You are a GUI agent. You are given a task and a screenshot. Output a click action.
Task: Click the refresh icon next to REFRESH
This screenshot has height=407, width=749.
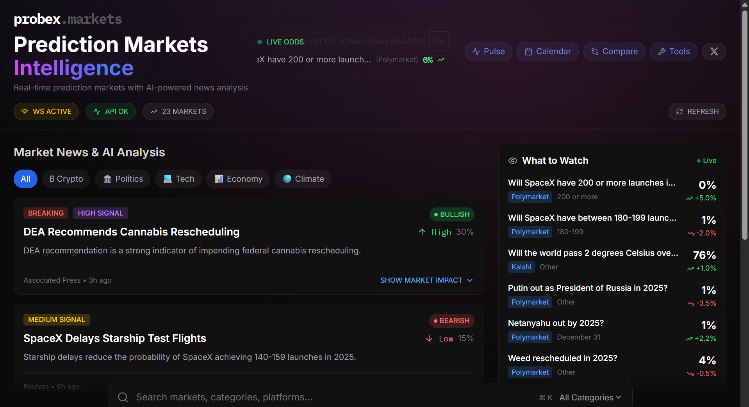coord(679,111)
